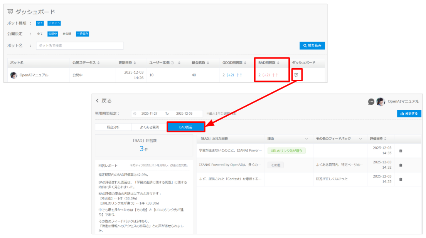426x238 pixels.
Task: Open the dashboard icon in the OpenAIマニュアル row
Action: [296, 75]
